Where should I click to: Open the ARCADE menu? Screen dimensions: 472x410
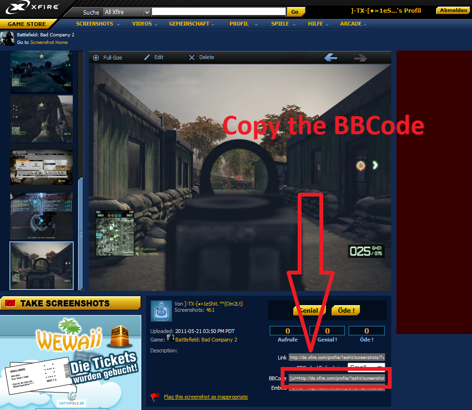click(x=351, y=24)
